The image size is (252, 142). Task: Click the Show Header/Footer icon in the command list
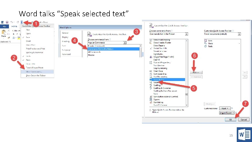(151, 43)
